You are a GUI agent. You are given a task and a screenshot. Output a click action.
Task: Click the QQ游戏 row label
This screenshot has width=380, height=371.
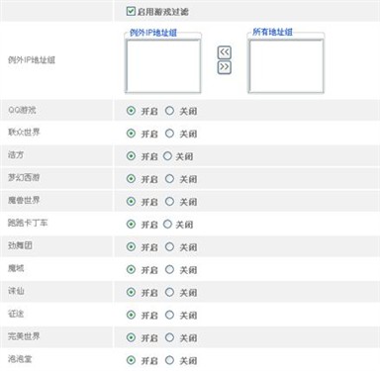tap(22, 110)
